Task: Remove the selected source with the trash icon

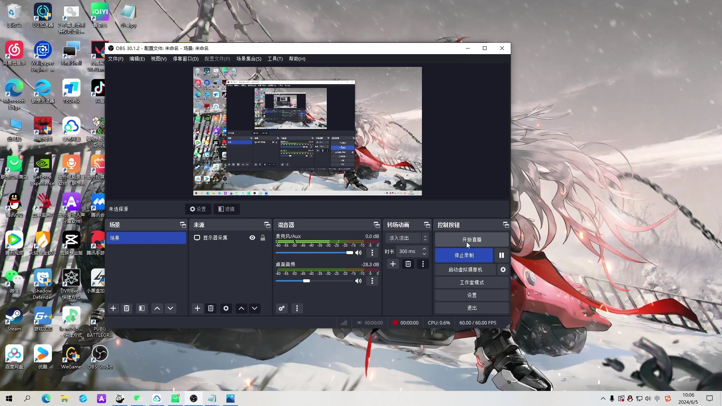Action: click(211, 308)
